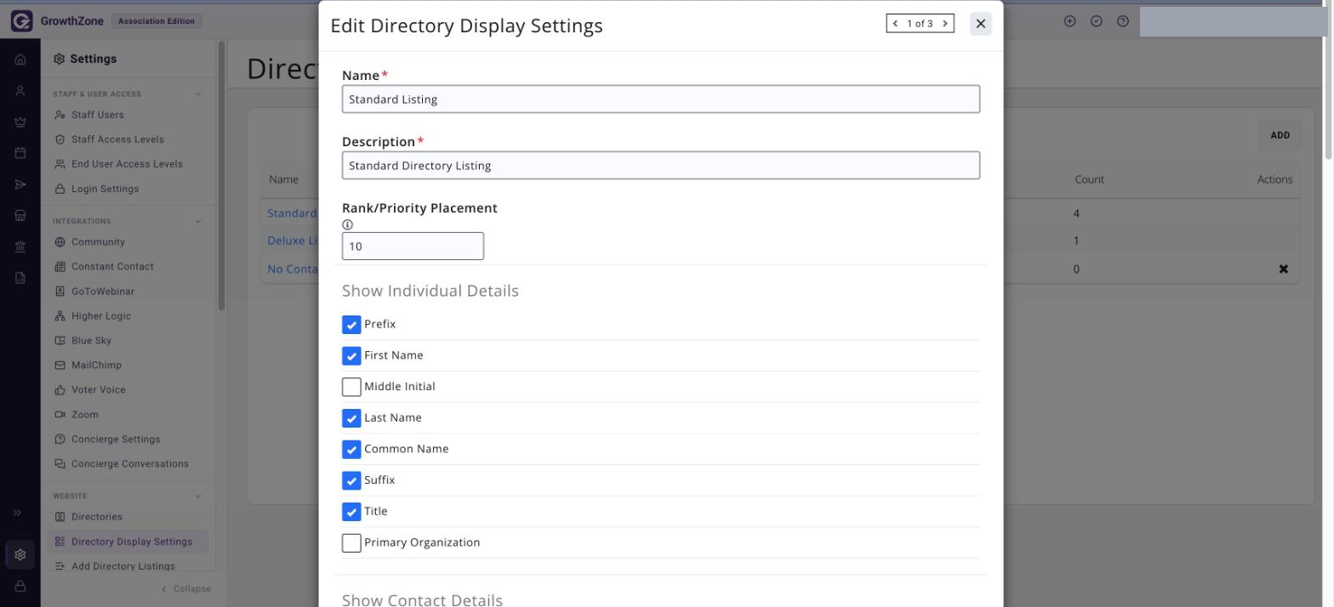Viewport: 1334px width, 607px height.
Task: Open End User Access Levels
Action: click(128, 164)
